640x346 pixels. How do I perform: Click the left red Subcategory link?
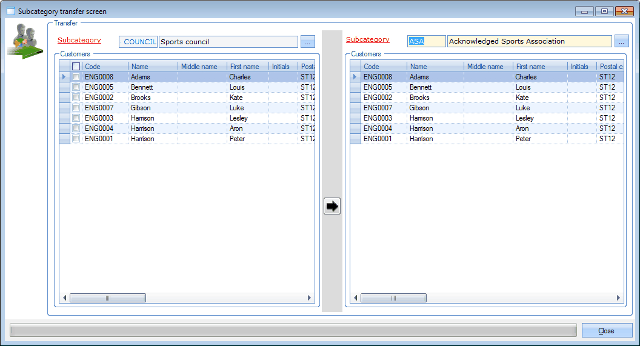pos(79,40)
